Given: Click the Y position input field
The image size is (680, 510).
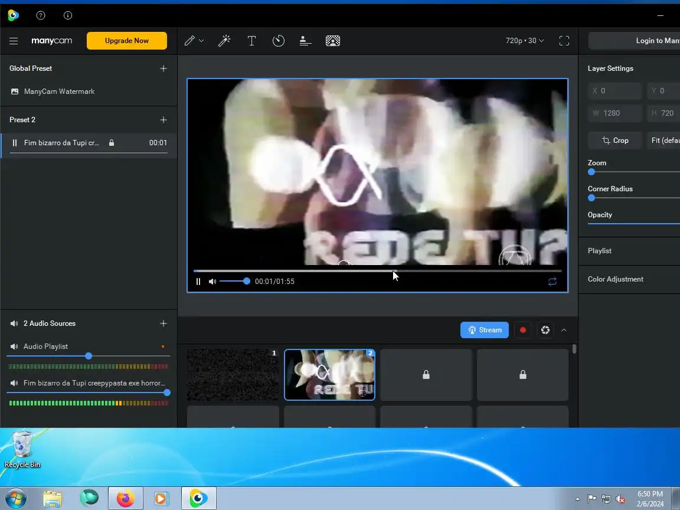Looking at the screenshot, I should click(663, 91).
